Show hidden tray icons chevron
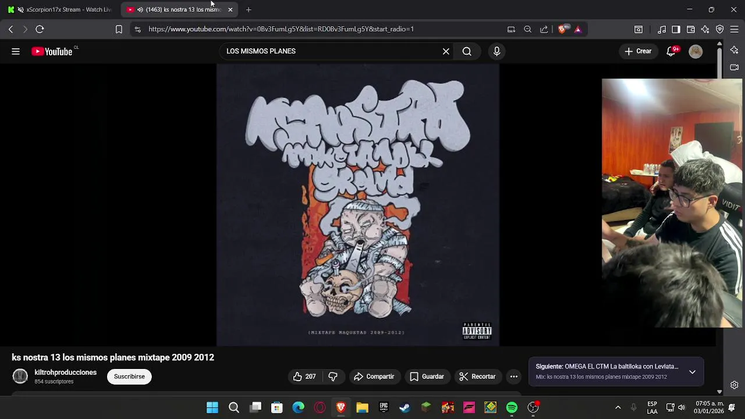The width and height of the screenshot is (745, 419). pos(618,407)
